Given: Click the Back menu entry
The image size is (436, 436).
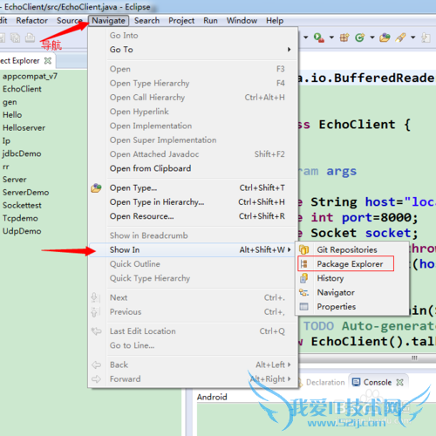Looking at the screenshot, I should pos(193,364).
